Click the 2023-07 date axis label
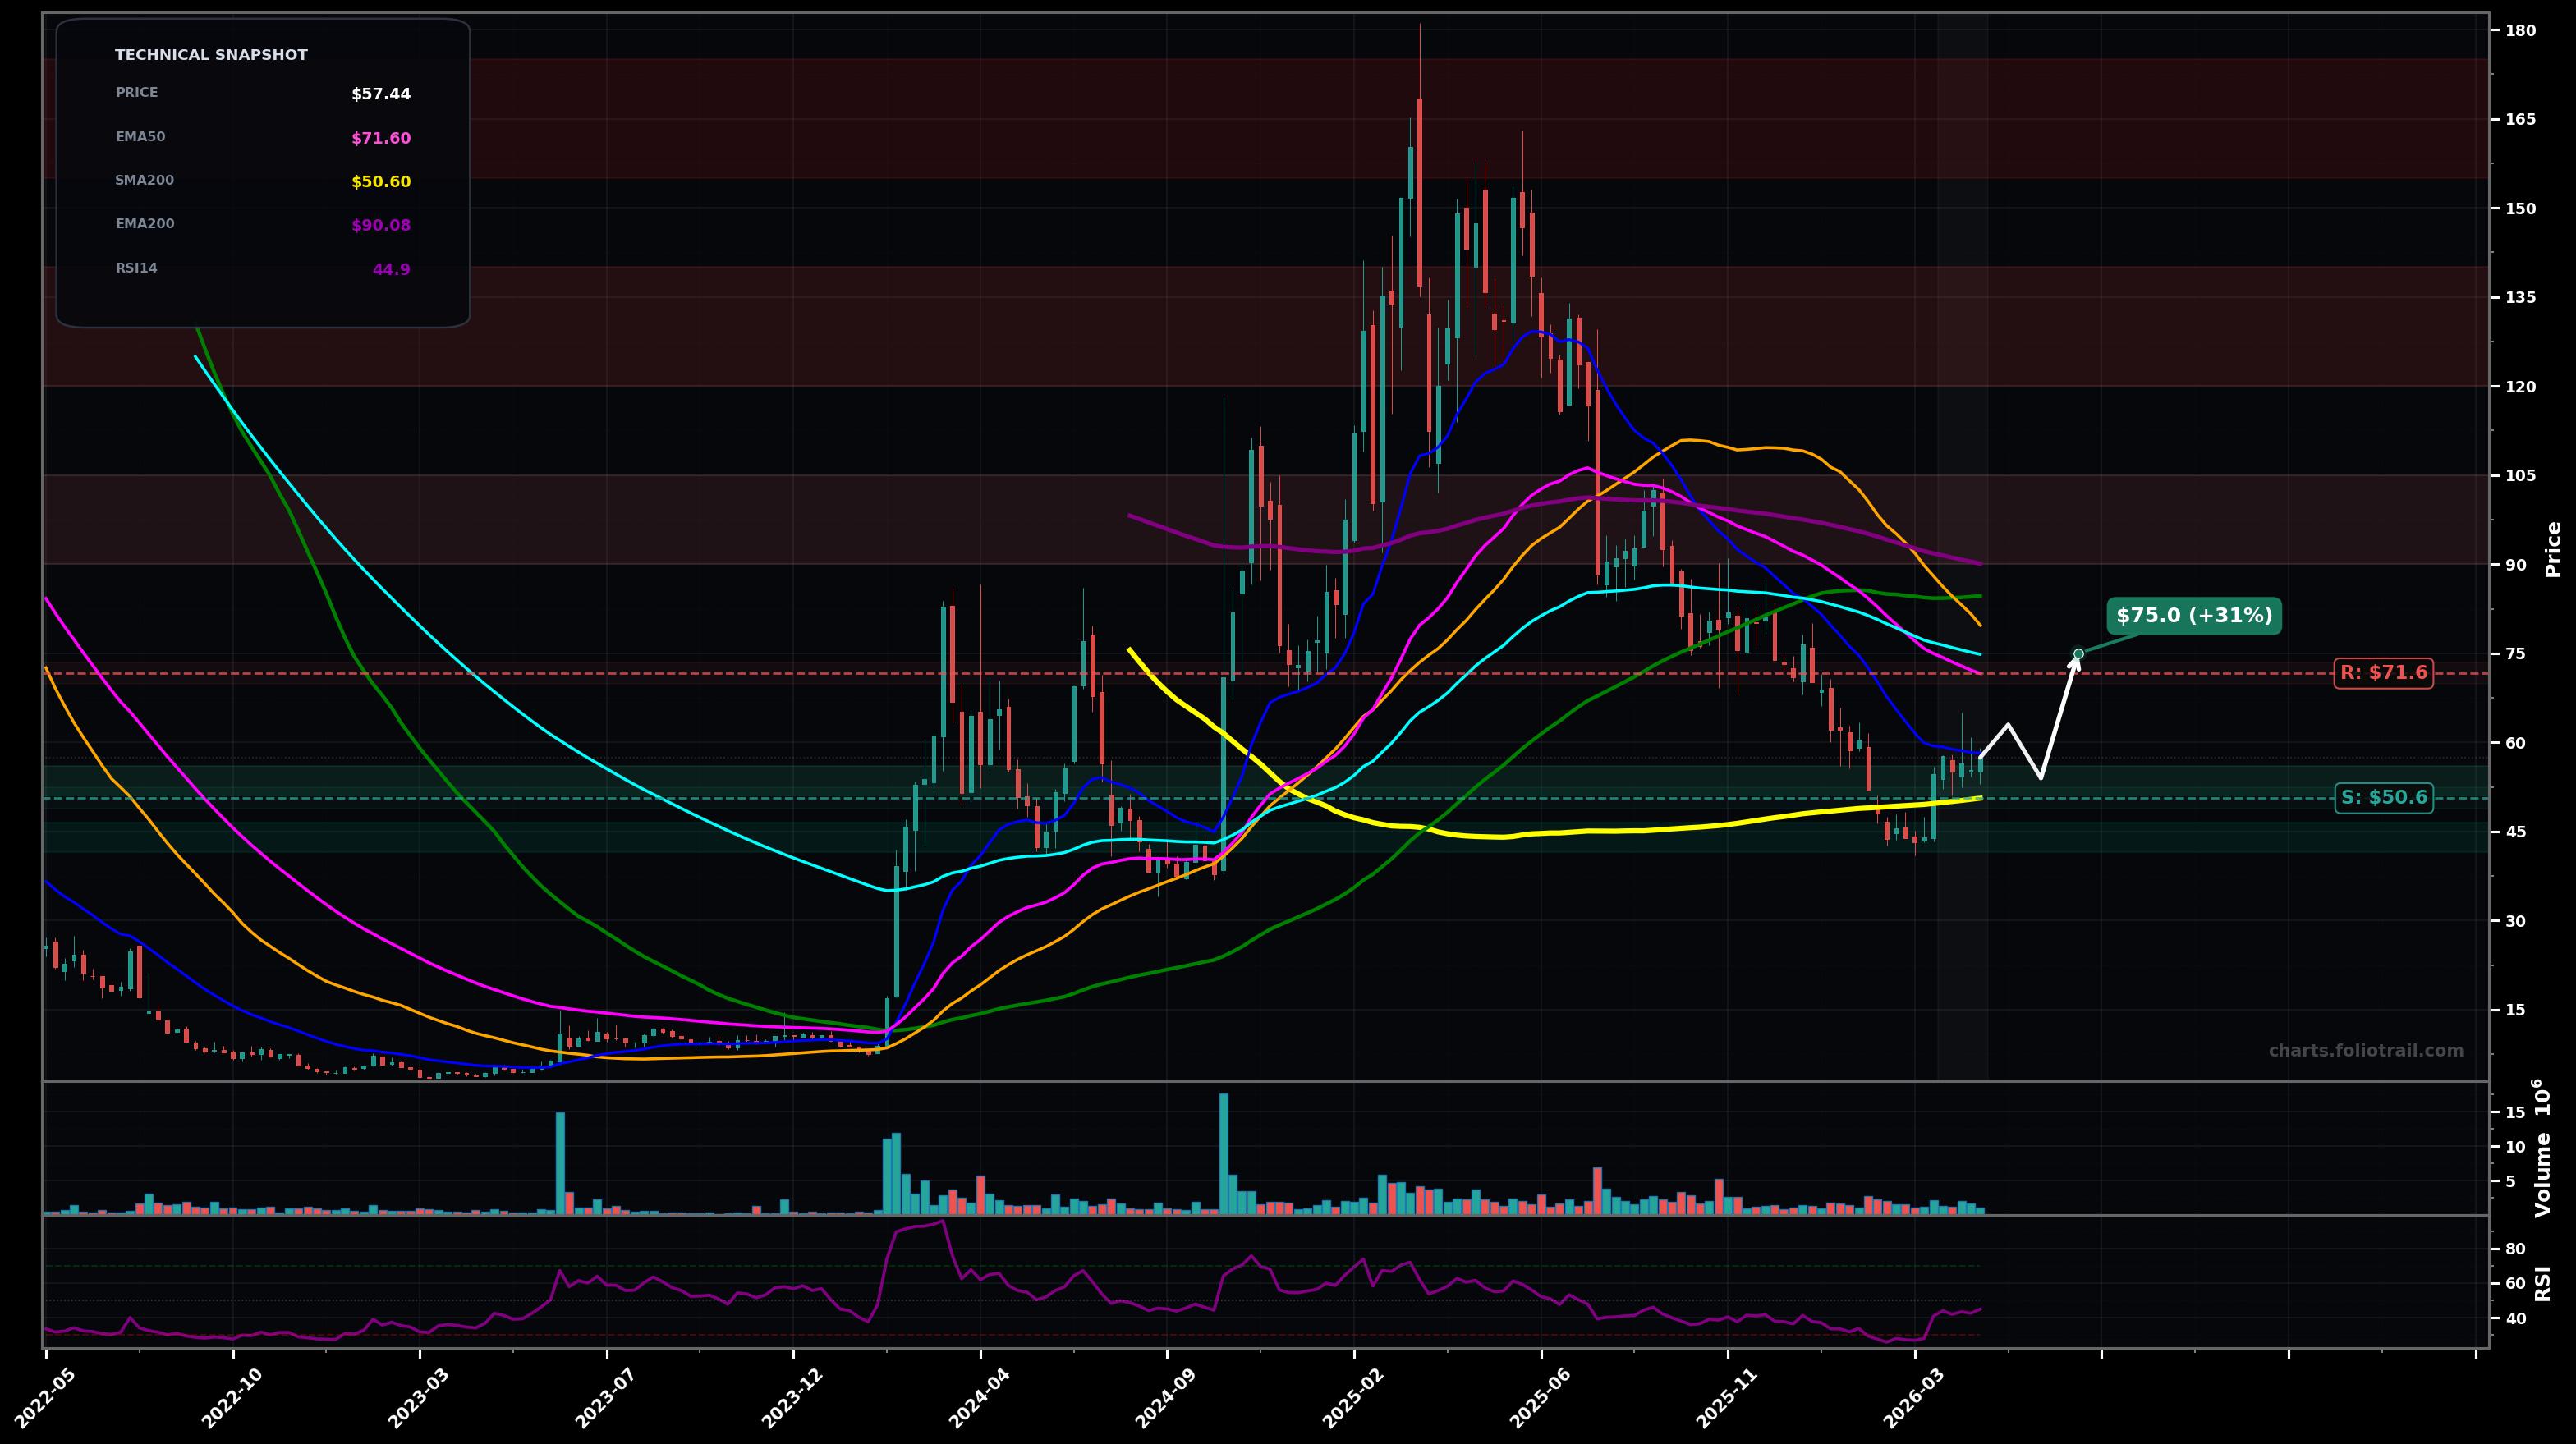 coord(606,1396)
